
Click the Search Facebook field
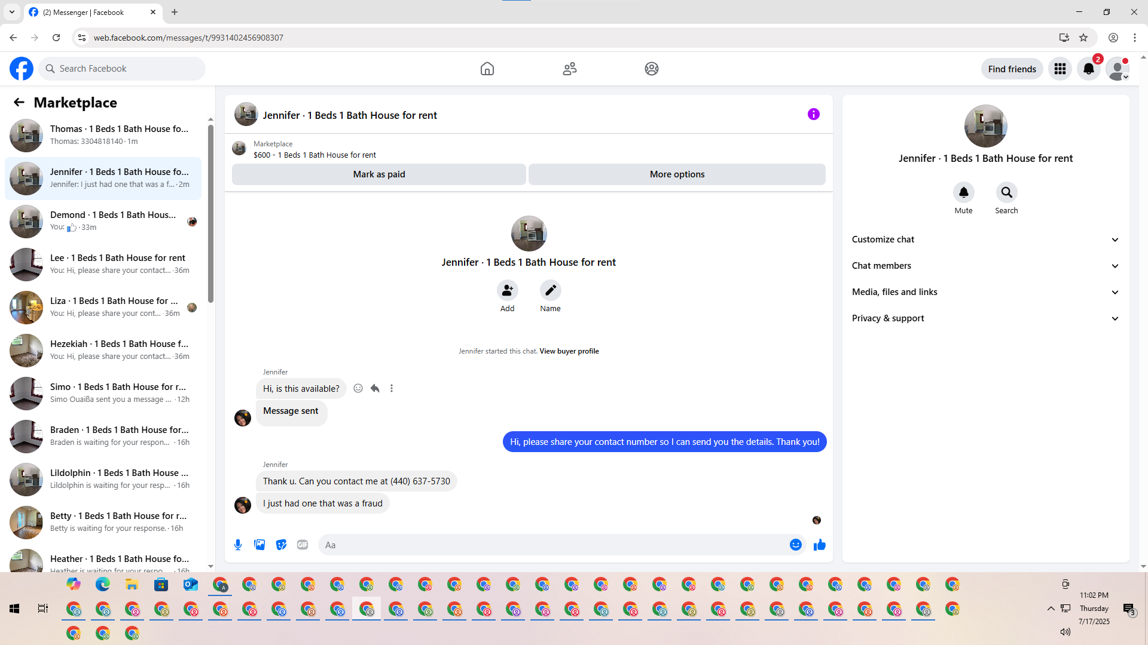(x=123, y=69)
